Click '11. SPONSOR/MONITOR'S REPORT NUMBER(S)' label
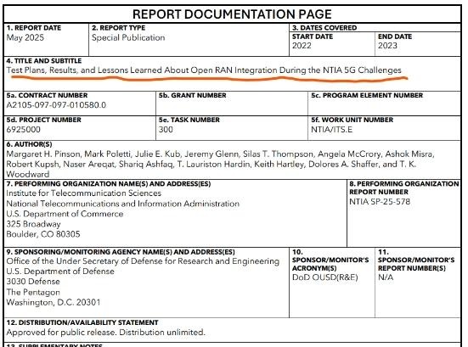This screenshot has width=468, height=347. click(416, 260)
